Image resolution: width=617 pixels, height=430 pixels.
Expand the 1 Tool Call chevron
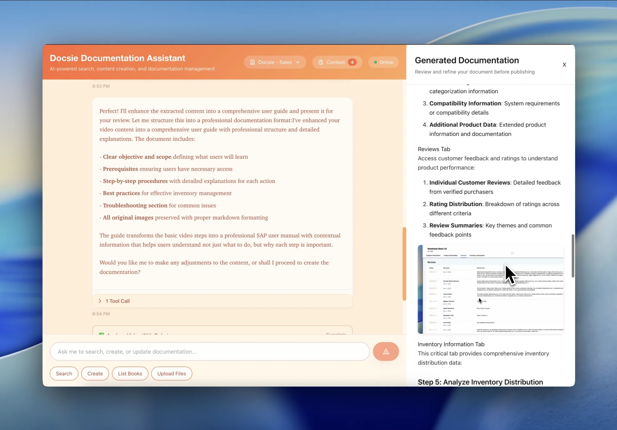[x=100, y=301]
